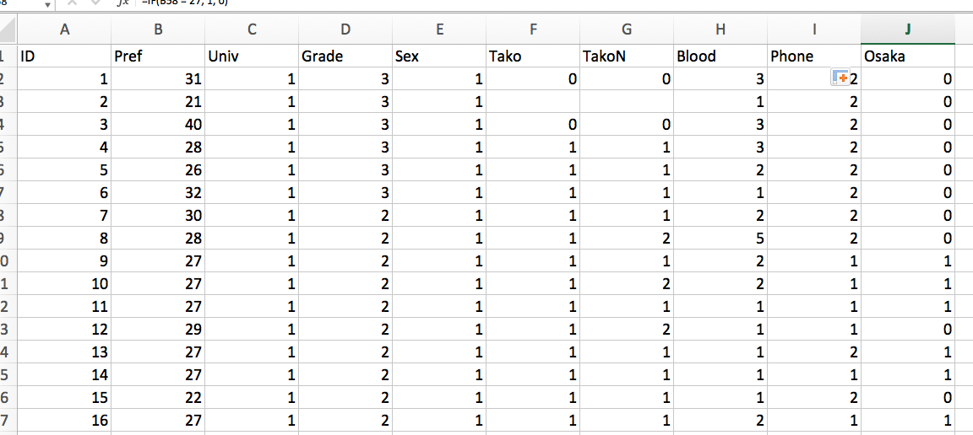
Task: Select column F header
Action: 532,30
